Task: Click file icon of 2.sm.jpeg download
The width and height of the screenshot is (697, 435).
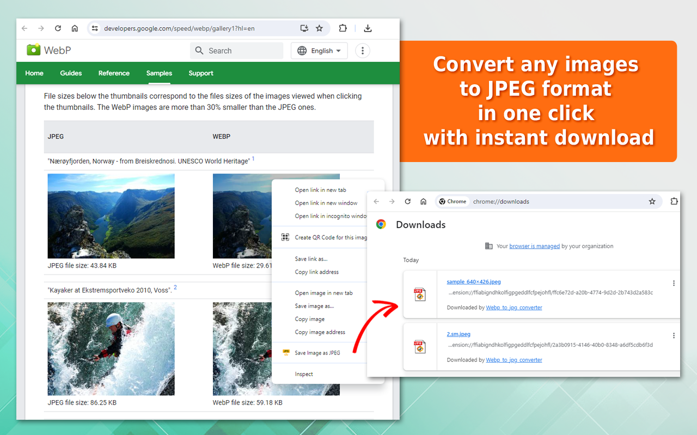Action: (420, 346)
